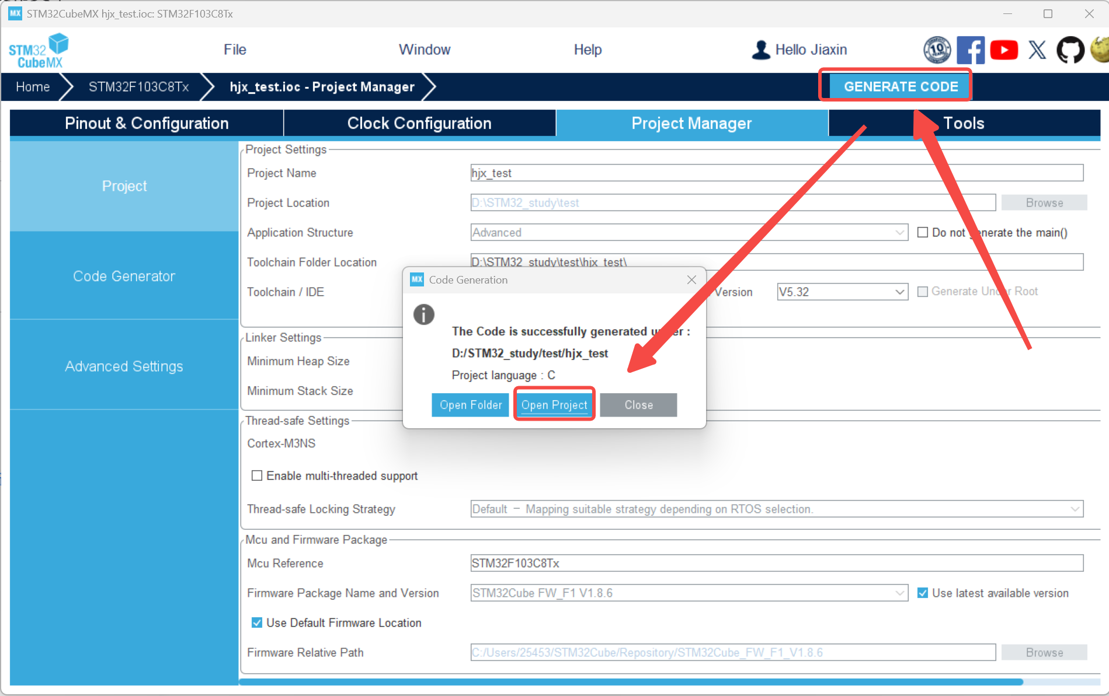Click the Firmware Relative Path field
The image size is (1109, 696).
coord(733,652)
